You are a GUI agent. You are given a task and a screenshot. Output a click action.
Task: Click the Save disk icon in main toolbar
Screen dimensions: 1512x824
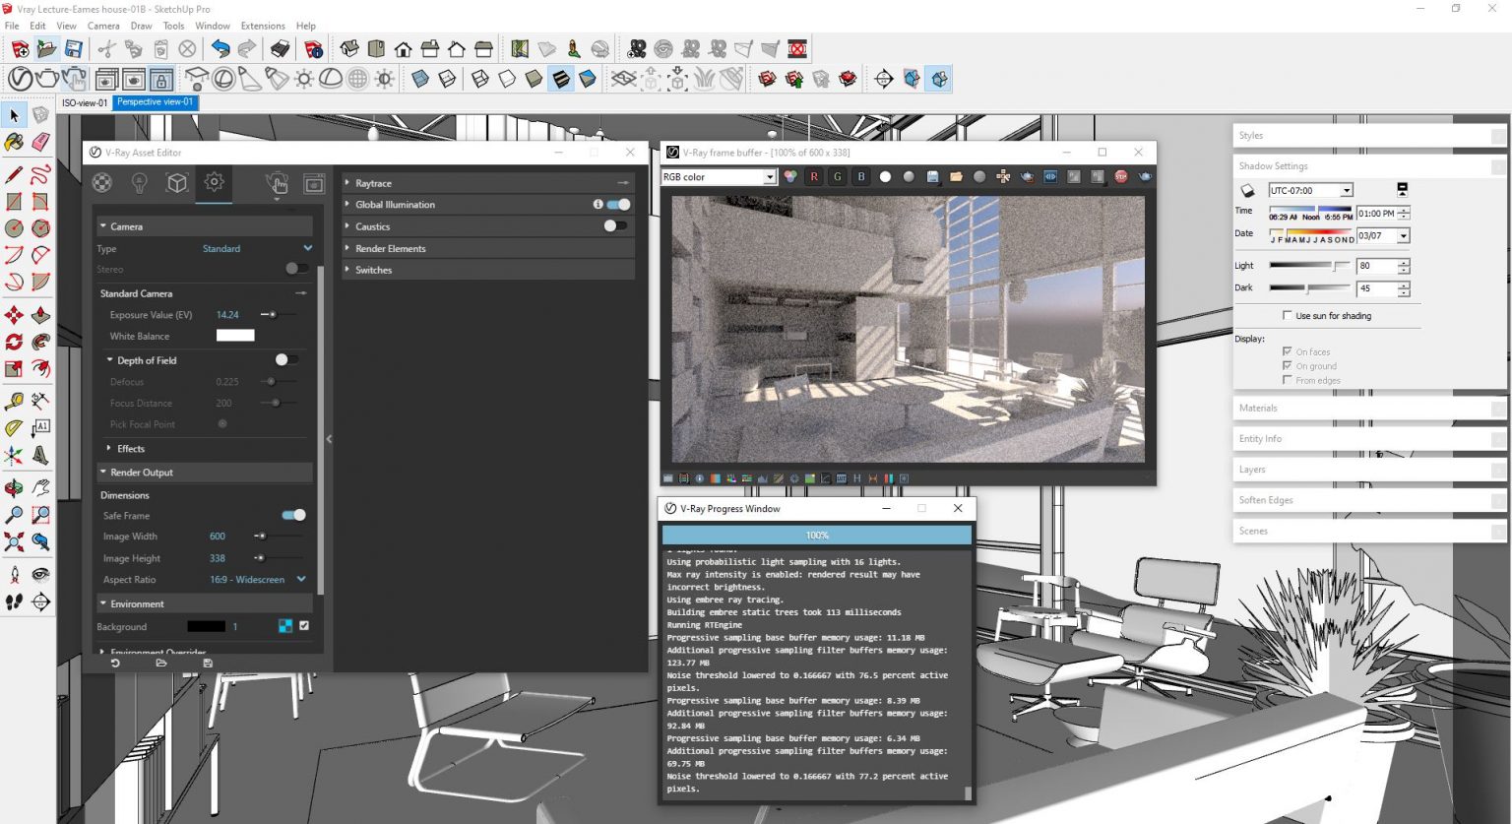74,49
